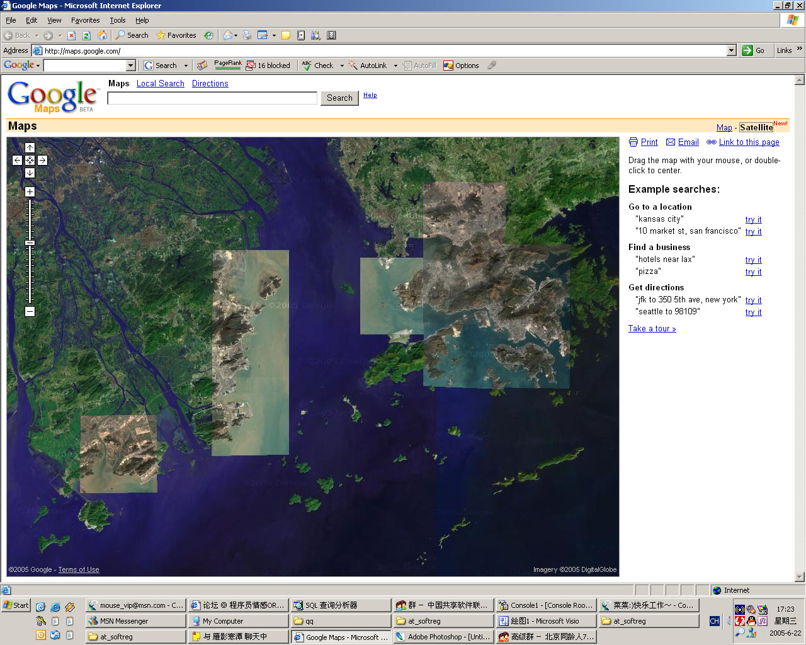Open the Edit menu
Image resolution: width=806 pixels, height=645 pixels.
31,20
